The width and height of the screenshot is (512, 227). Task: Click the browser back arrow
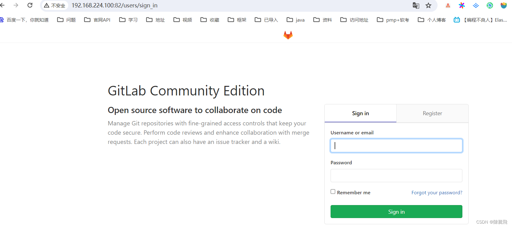(2, 5)
